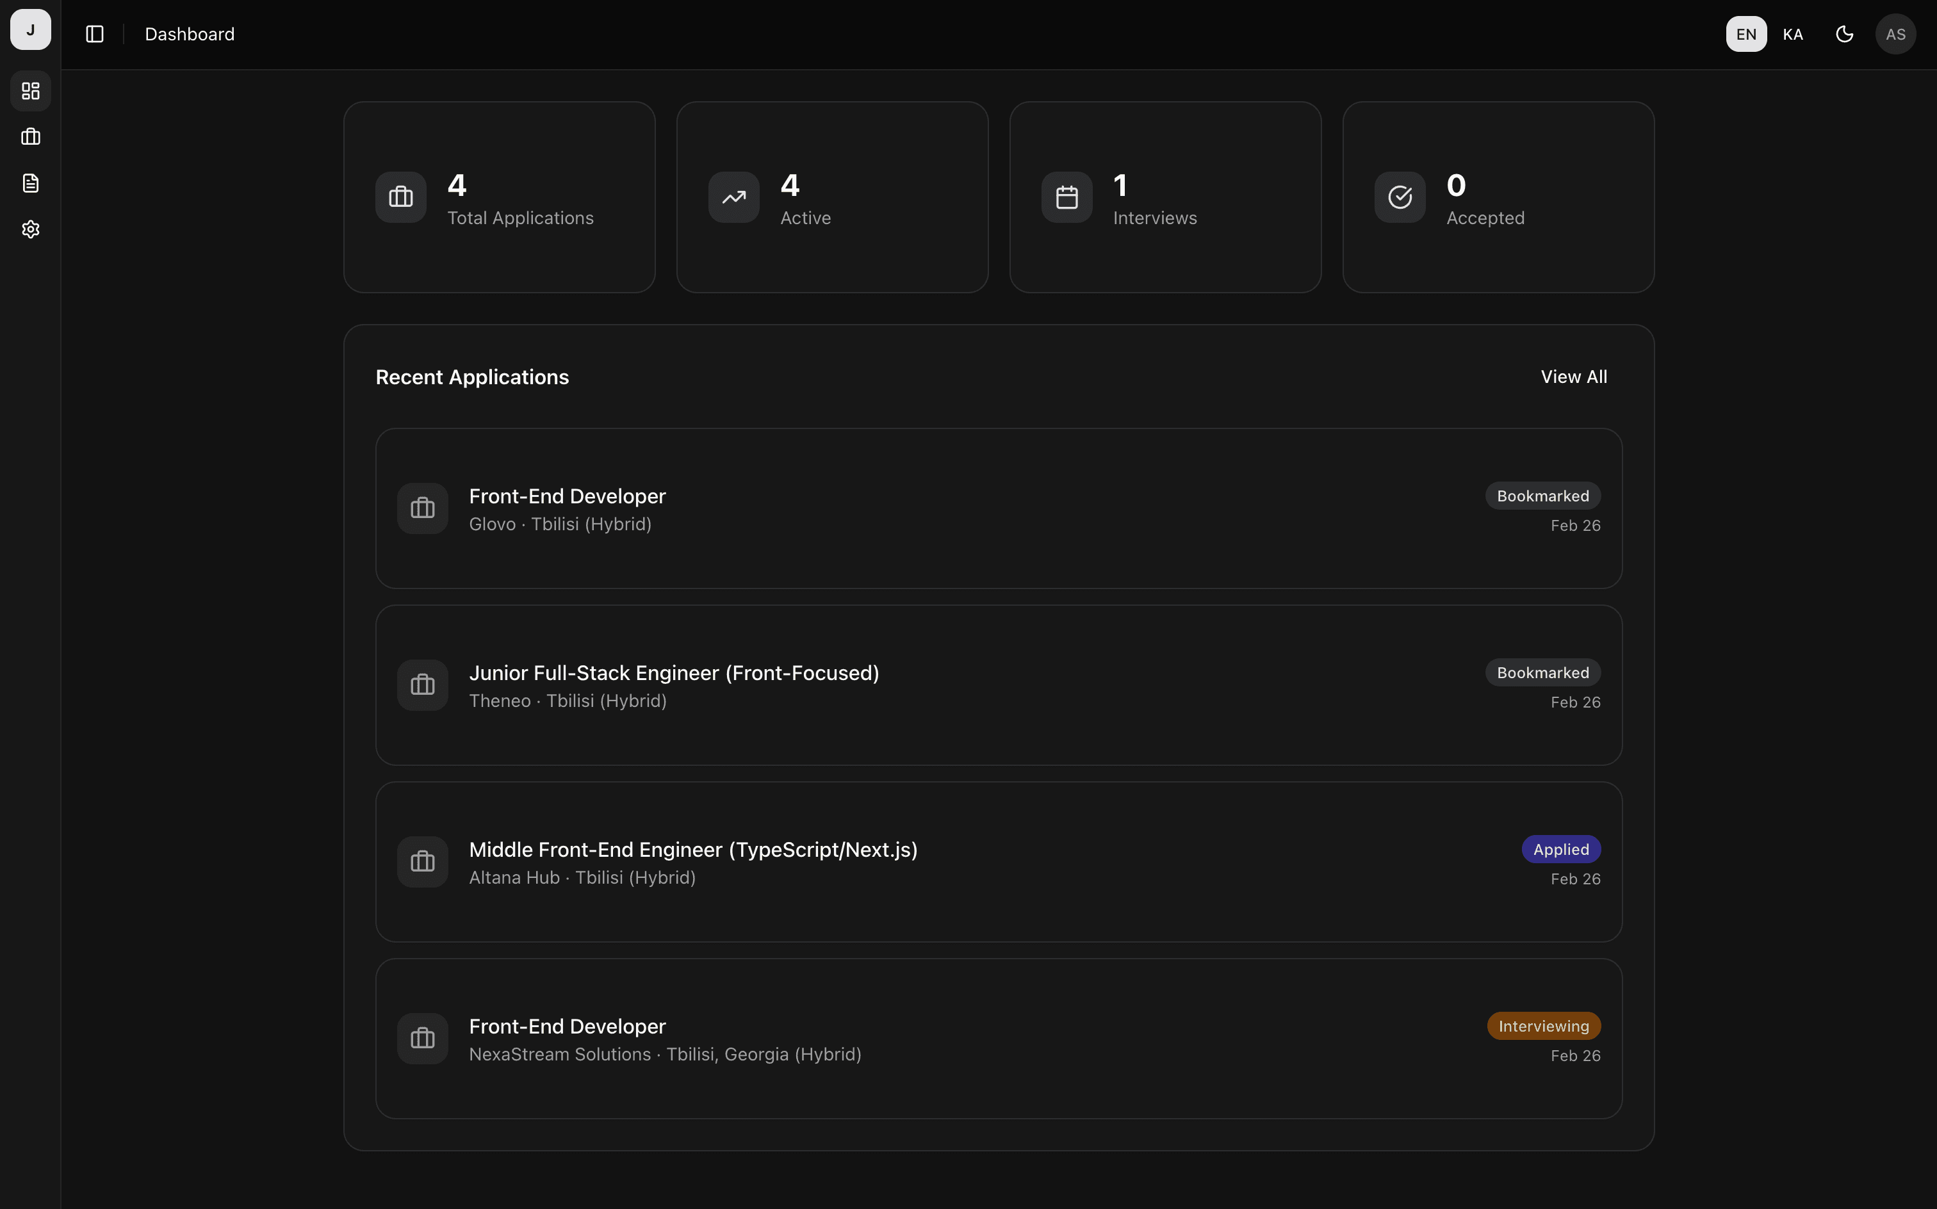Open Settings via the gear icon

[29, 229]
